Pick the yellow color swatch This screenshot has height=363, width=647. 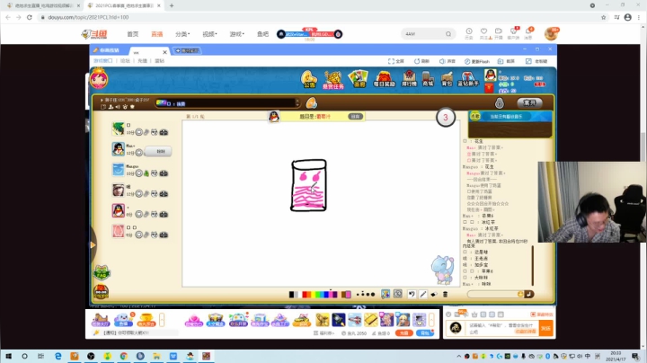pos(314,294)
